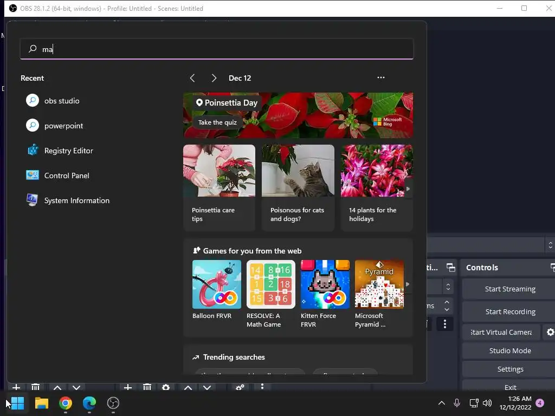Image resolution: width=555 pixels, height=416 pixels.
Task: Click 'Games for you from the web' heading
Action: tap(252, 251)
